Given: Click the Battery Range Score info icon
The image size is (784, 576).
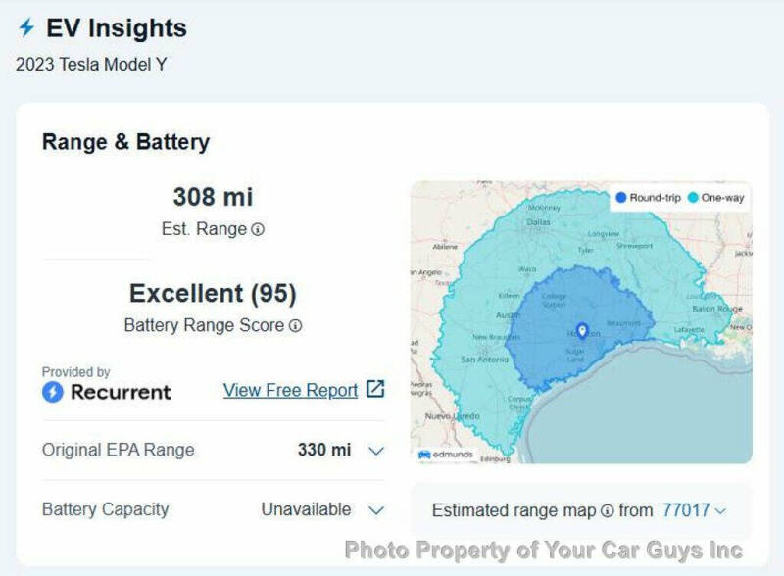Looking at the screenshot, I should pos(295,325).
